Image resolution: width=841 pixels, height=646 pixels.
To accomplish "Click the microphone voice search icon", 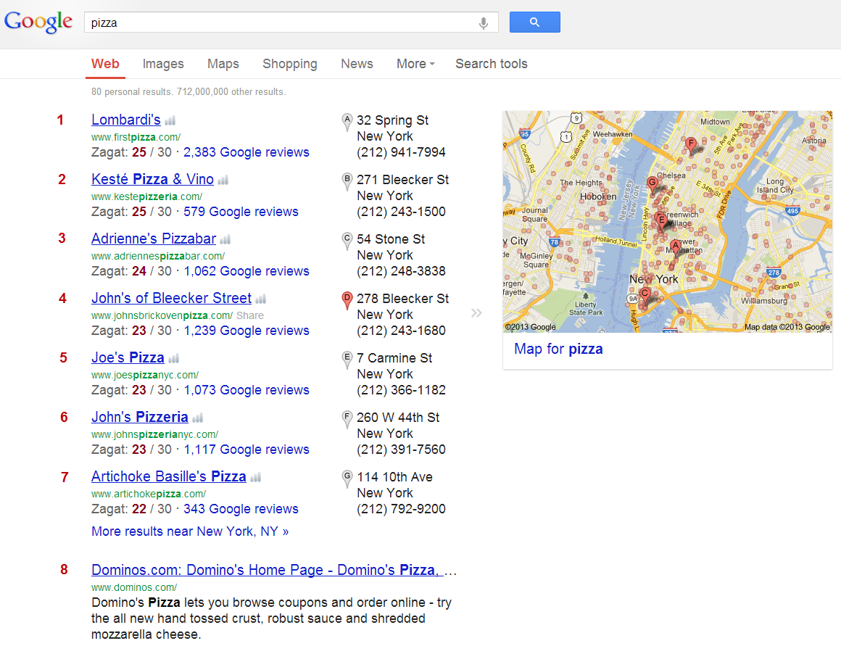I will pyautogui.click(x=484, y=23).
